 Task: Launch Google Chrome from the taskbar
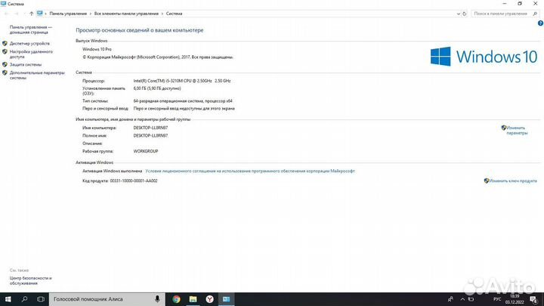point(176,299)
